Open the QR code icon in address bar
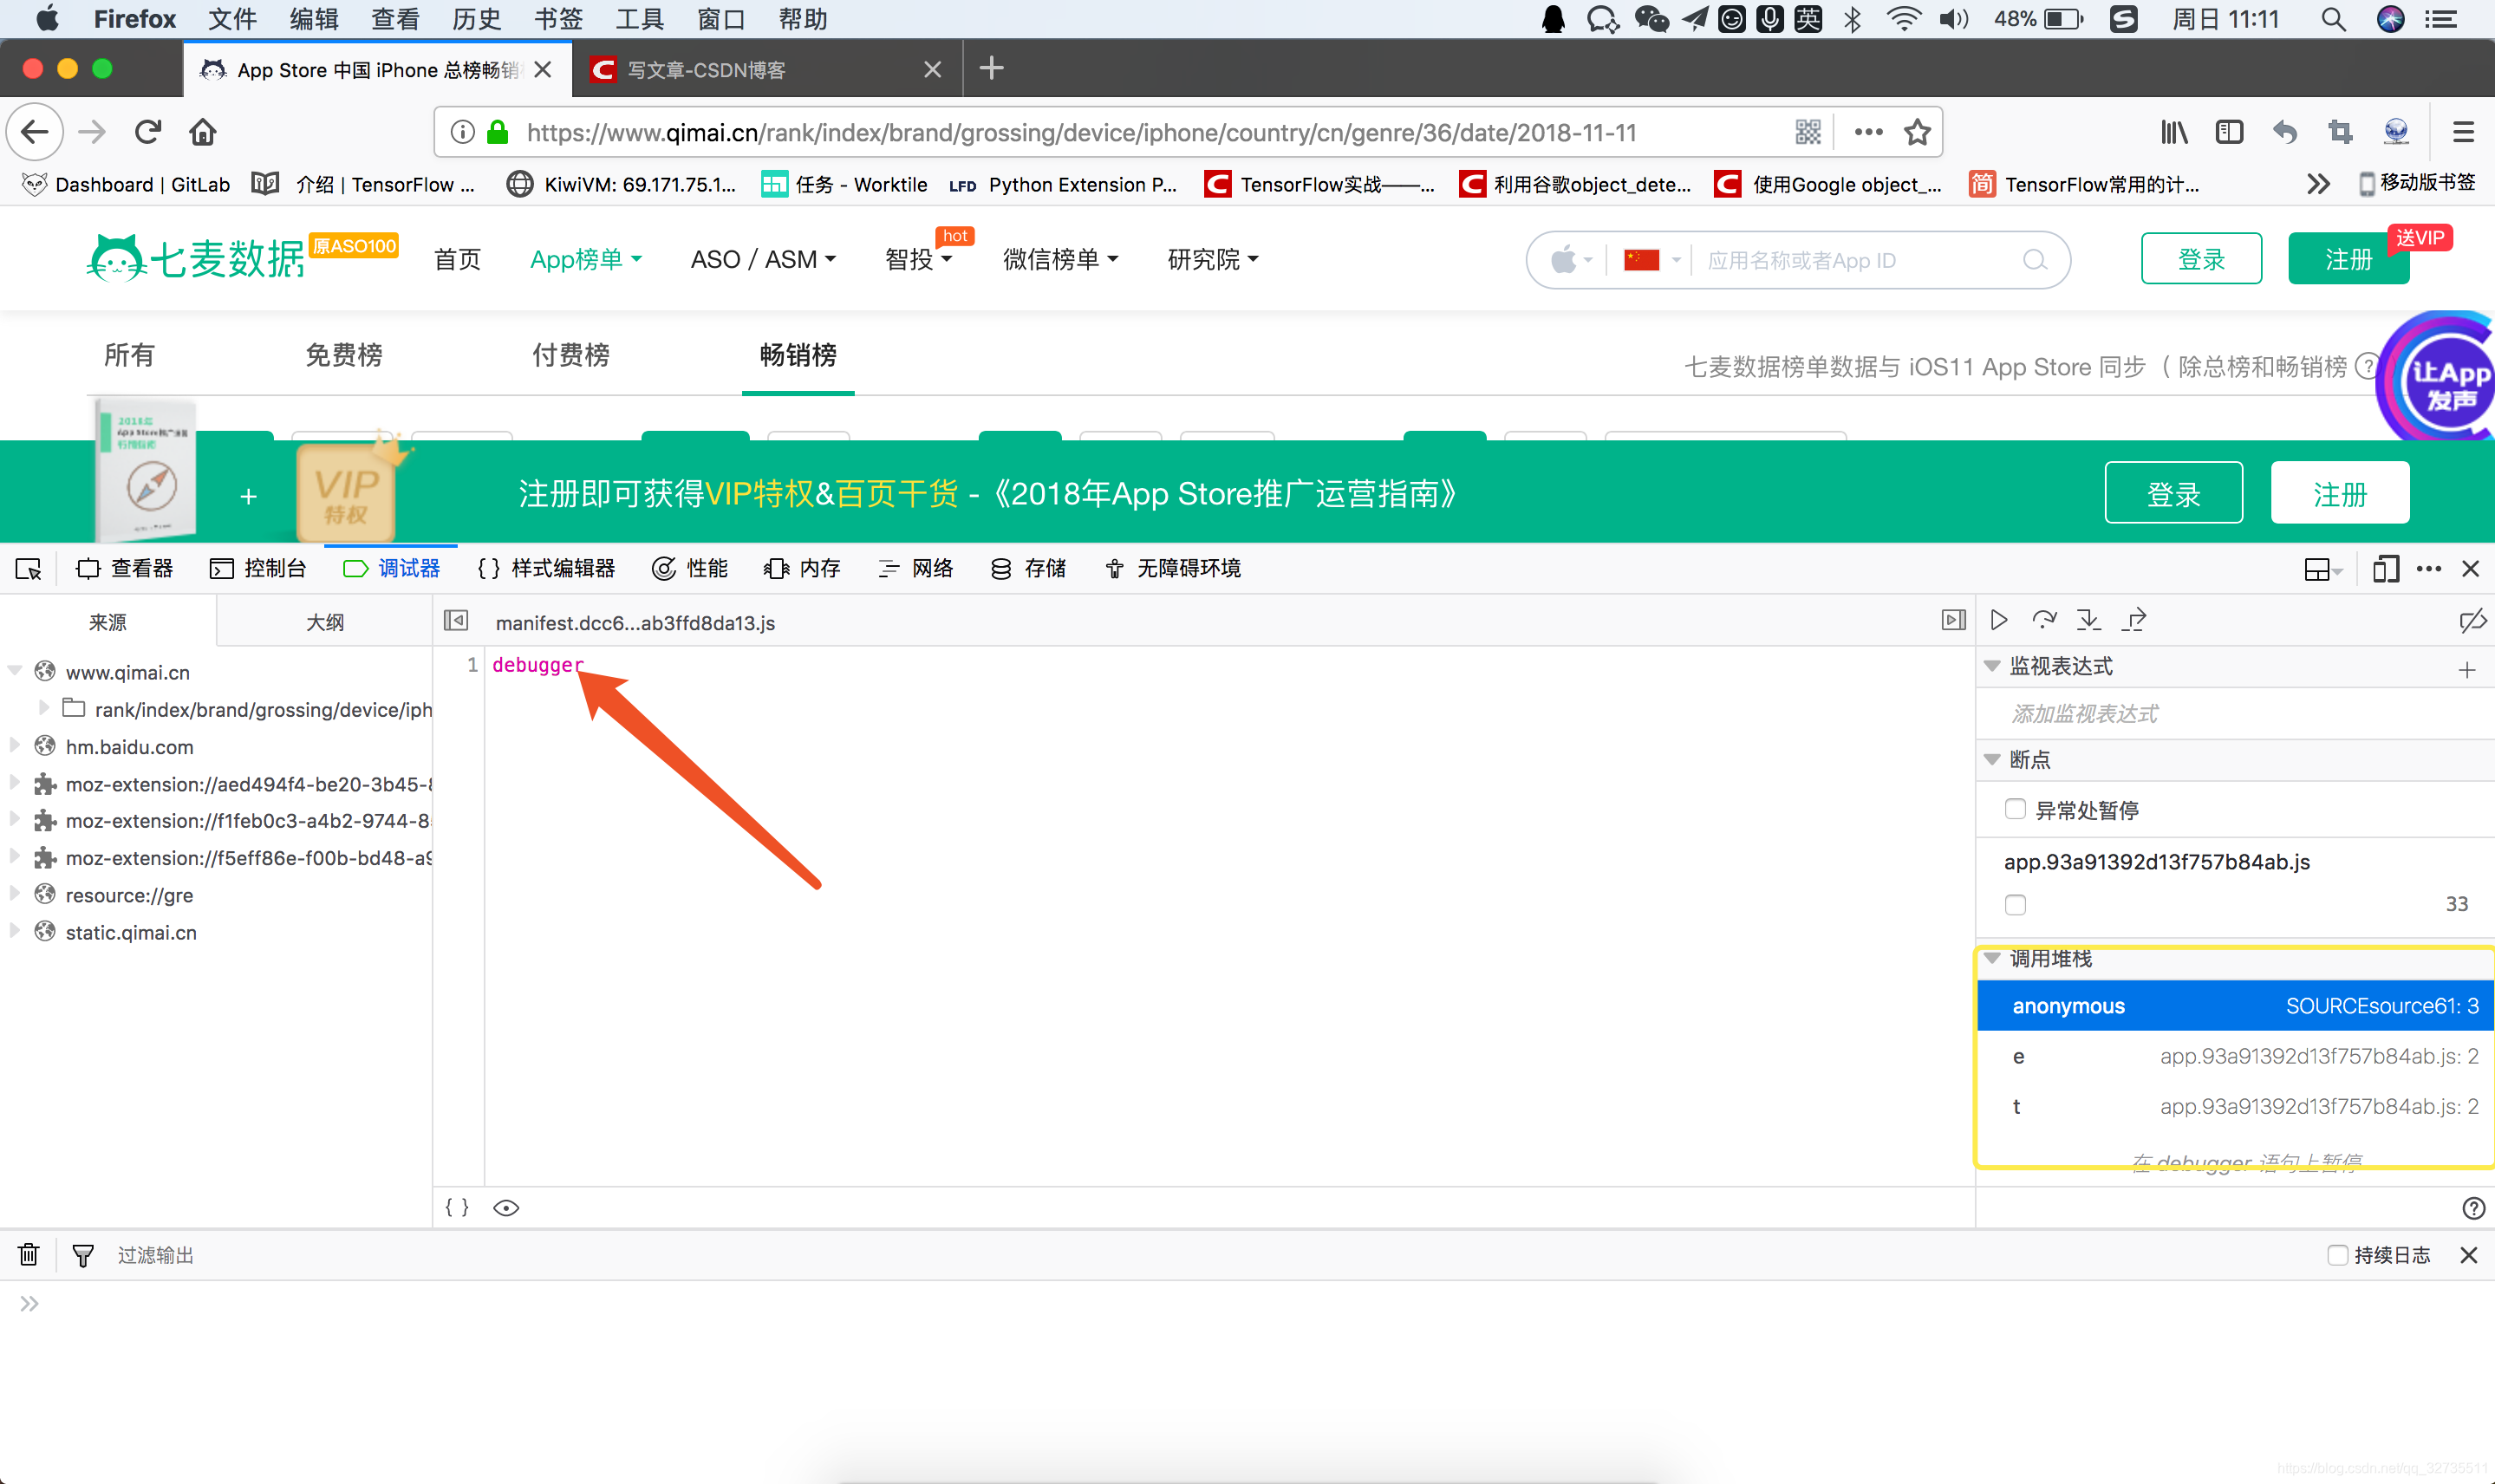The width and height of the screenshot is (2495, 1484). point(1808,132)
